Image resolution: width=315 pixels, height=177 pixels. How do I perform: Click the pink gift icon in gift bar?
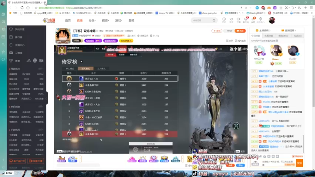point(132,159)
